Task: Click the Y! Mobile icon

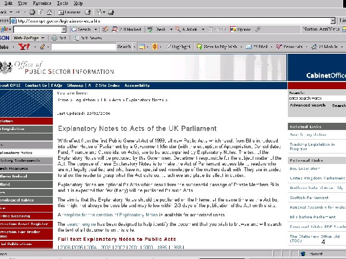Action: (314, 47)
